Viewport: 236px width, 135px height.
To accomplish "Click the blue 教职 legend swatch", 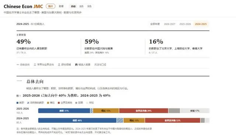I will (x=17, y=103).
